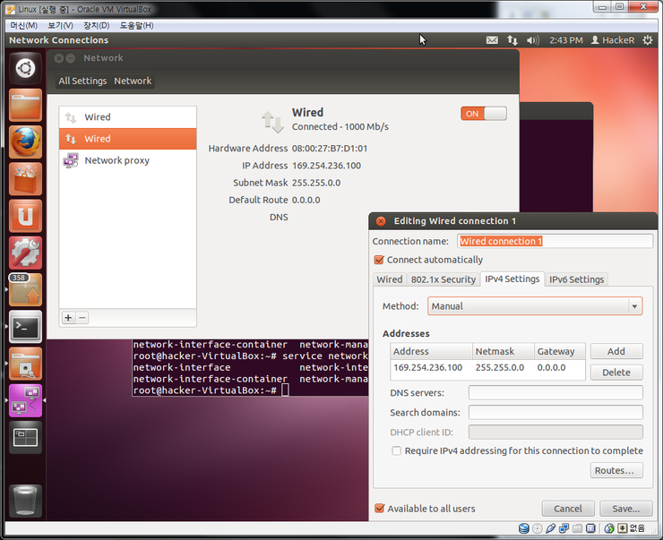
Task: Open the 장치(D) menu
Action: pos(97,26)
